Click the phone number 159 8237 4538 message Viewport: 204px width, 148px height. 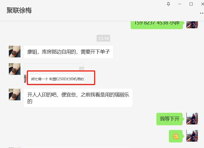click(x=157, y=25)
